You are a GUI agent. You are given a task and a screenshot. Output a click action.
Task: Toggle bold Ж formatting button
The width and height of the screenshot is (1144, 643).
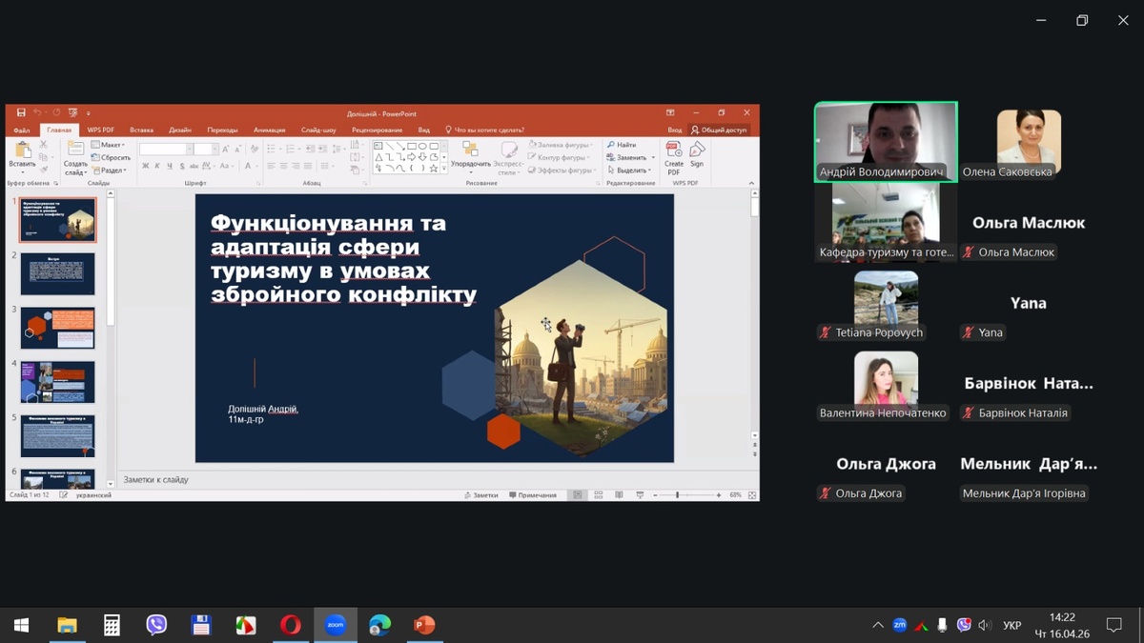146,166
